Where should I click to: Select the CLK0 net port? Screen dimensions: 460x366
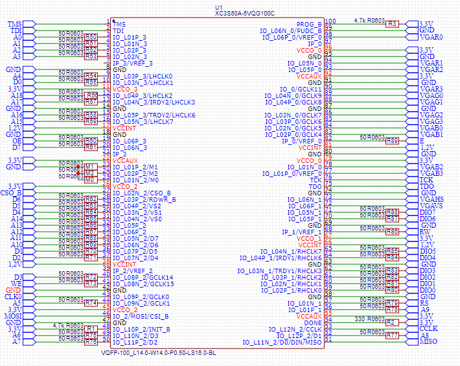(x=29, y=297)
